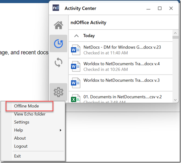Image resolution: width=181 pixels, height=163 pixels.
Task: Click the nd logo in title bar
Action: click(56, 8)
